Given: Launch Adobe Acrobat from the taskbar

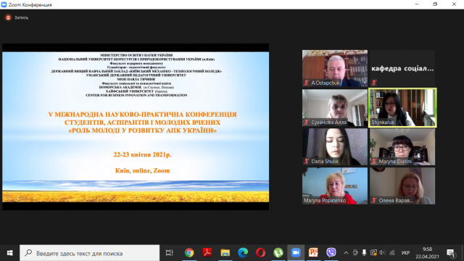Looking at the screenshot, I should [207, 253].
